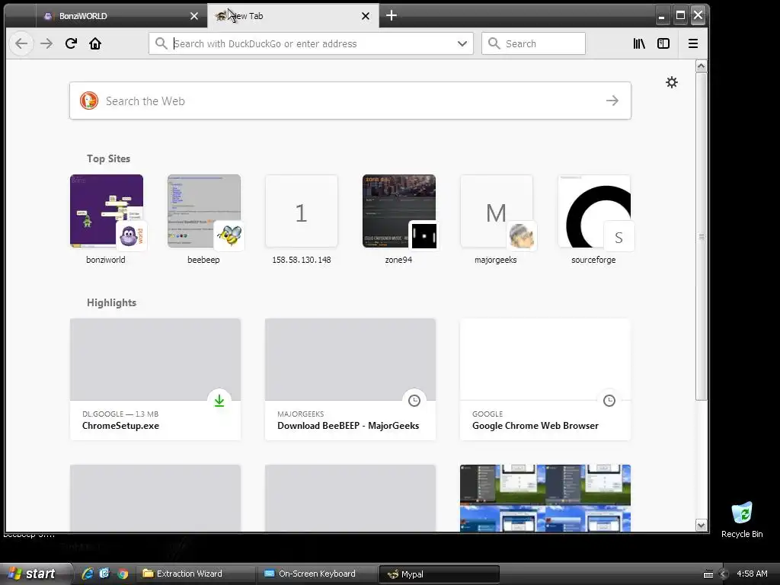Click the vertical scrollbar thumb

click(x=701, y=236)
